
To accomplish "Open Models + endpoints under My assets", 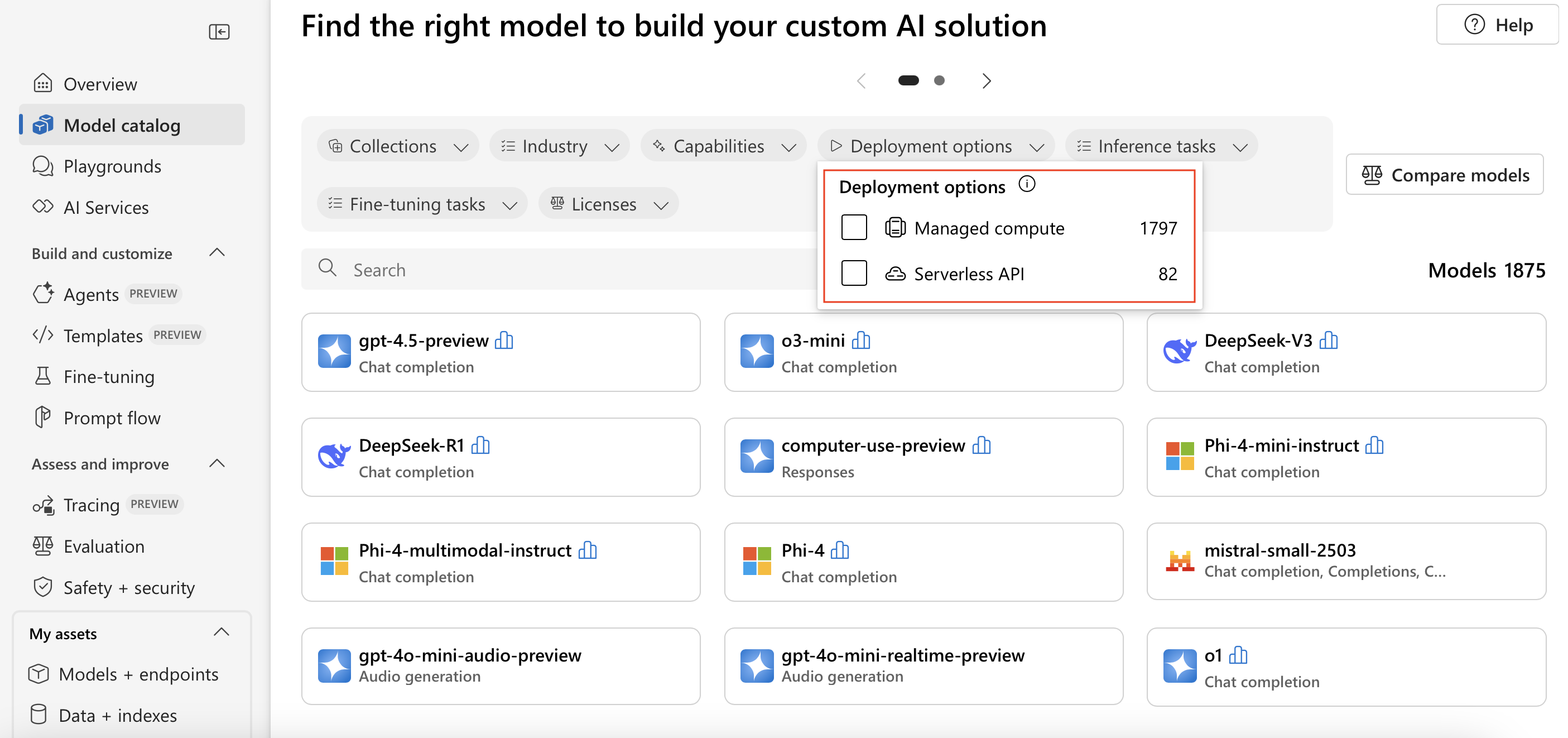I will pyautogui.click(x=138, y=674).
